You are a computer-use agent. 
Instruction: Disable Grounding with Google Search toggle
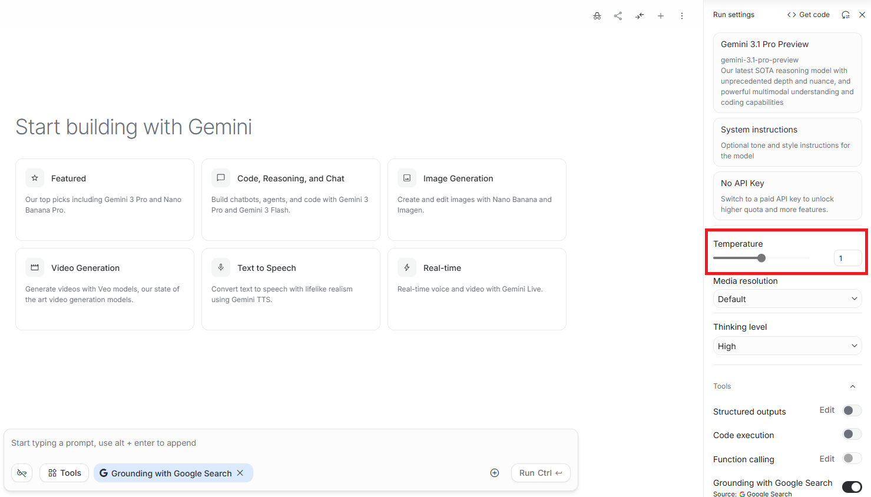pos(852,487)
